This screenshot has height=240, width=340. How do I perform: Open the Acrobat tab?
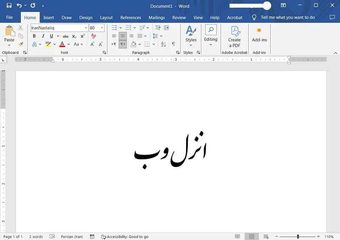[235, 17]
